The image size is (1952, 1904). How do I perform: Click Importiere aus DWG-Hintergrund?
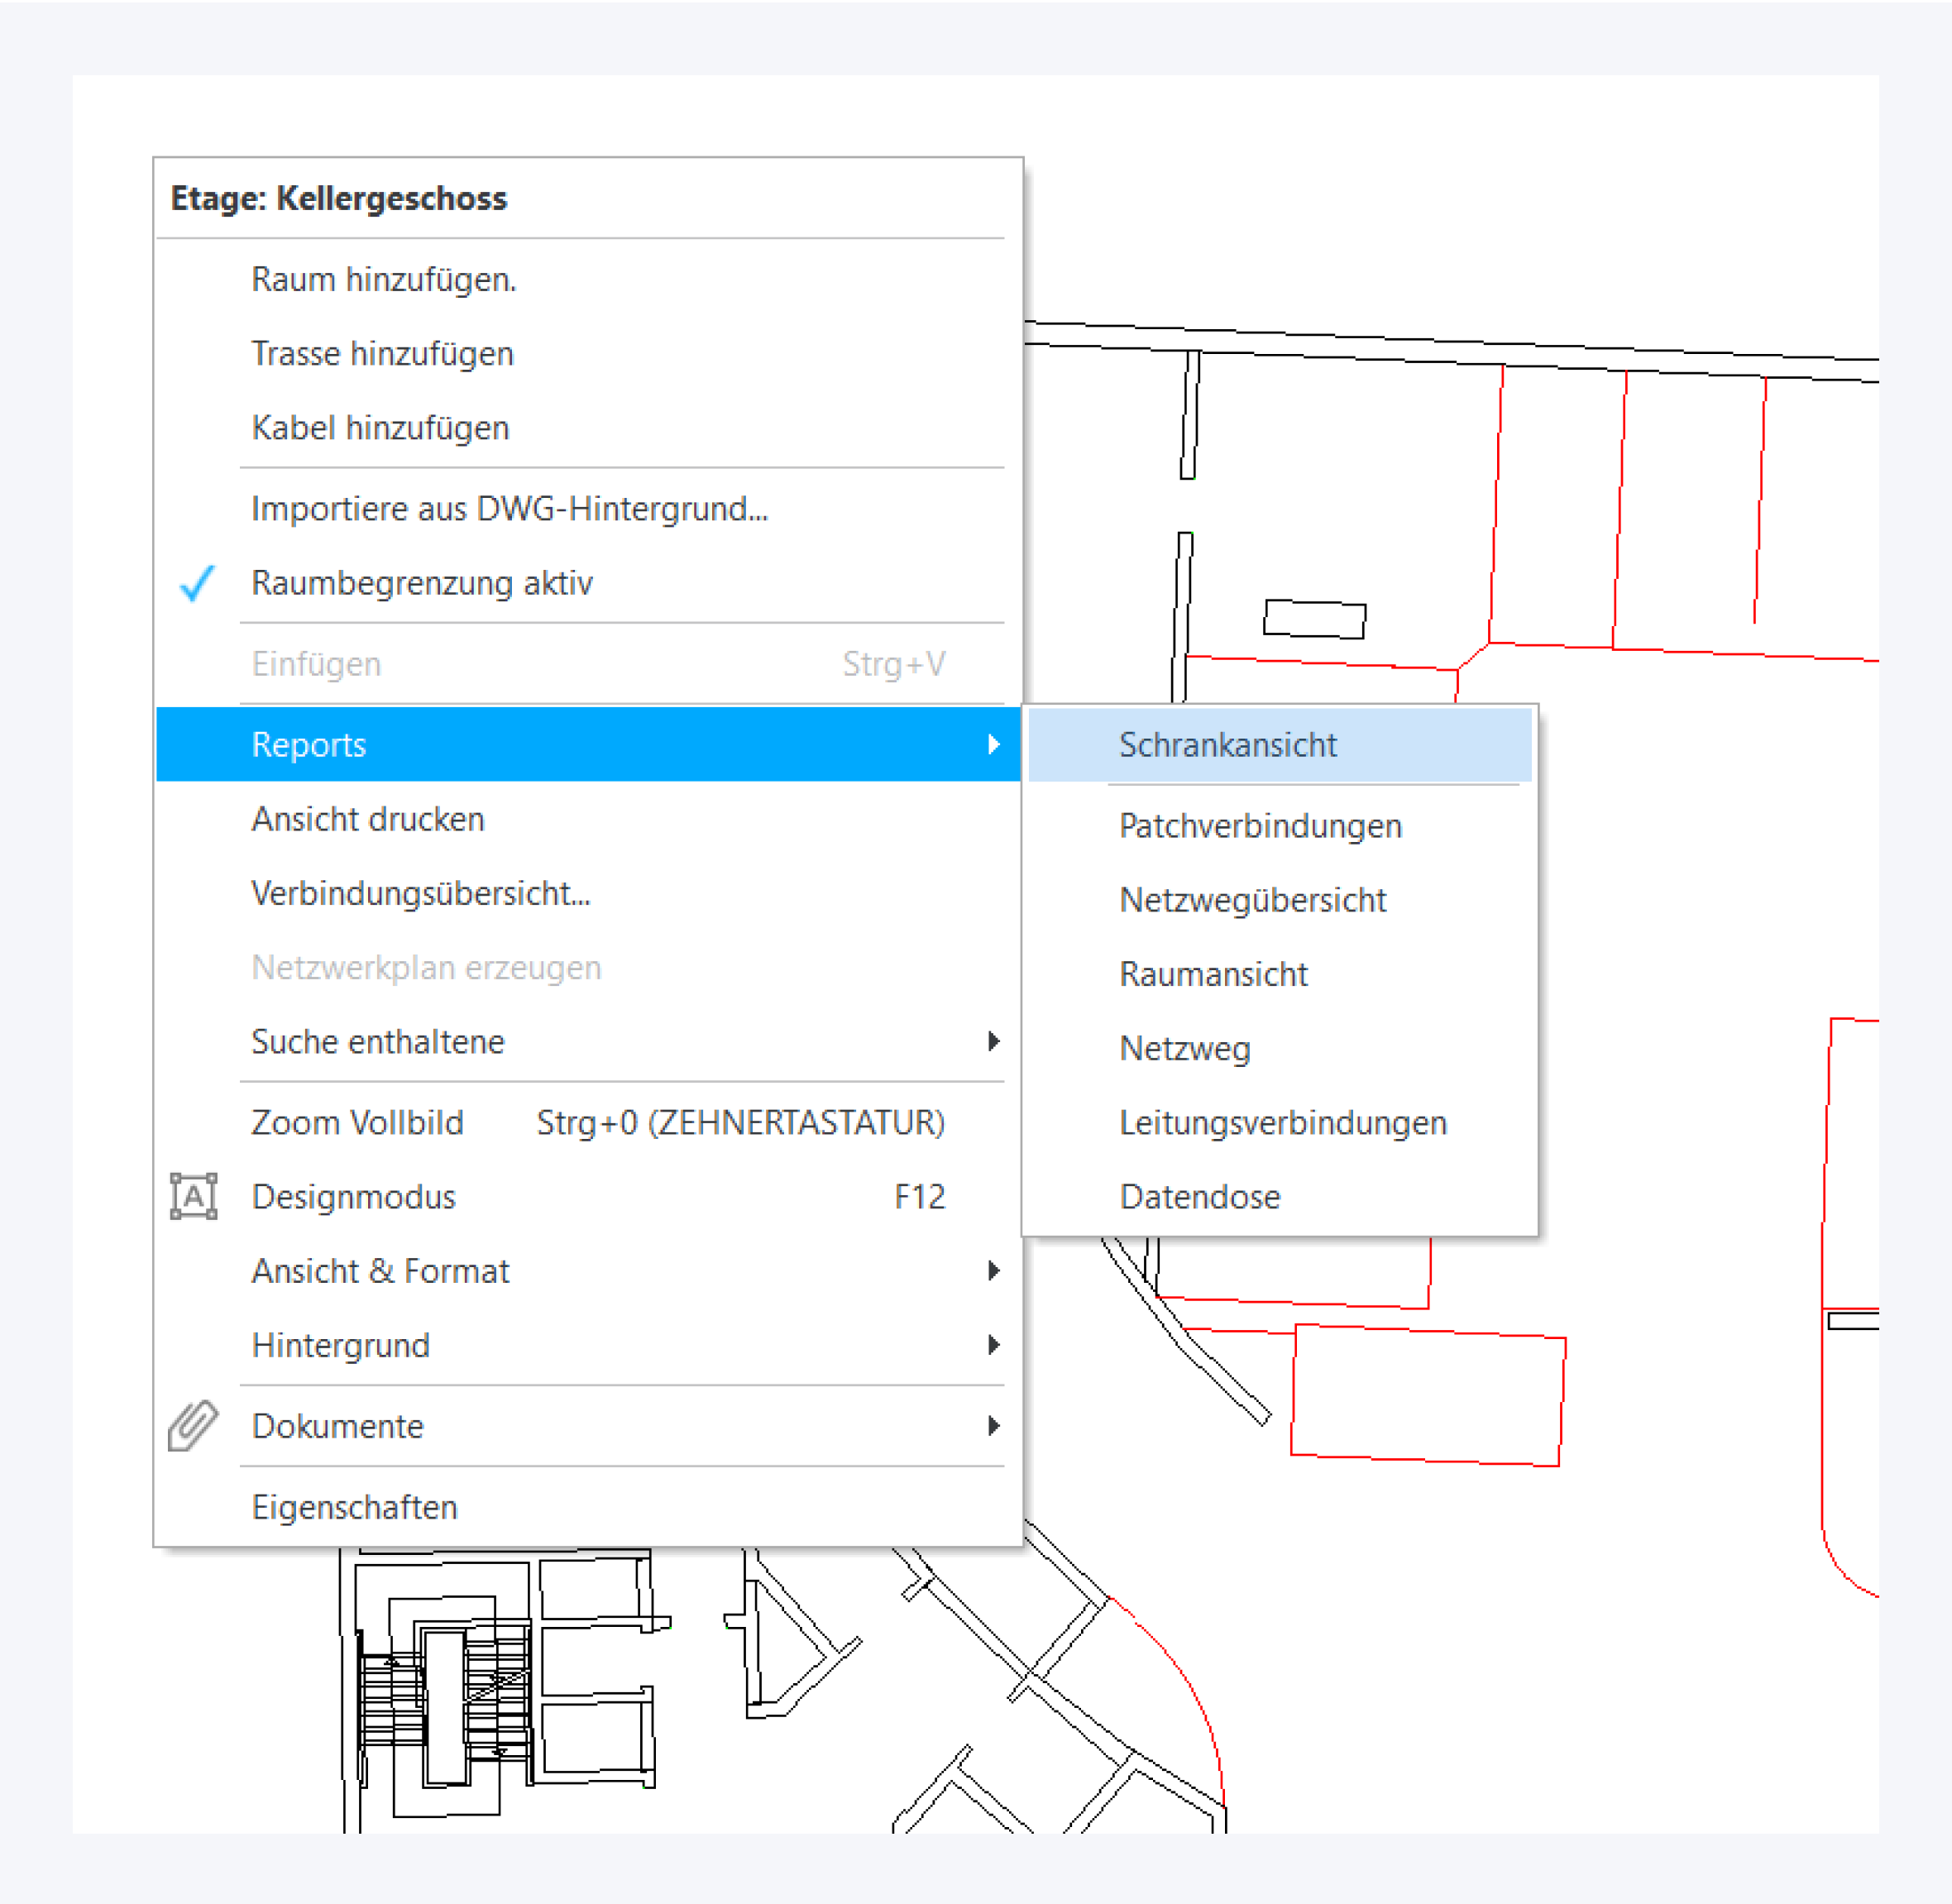click(x=509, y=508)
